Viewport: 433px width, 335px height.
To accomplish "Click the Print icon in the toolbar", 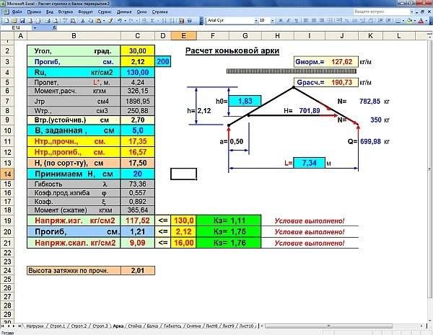I will [x=48, y=21].
